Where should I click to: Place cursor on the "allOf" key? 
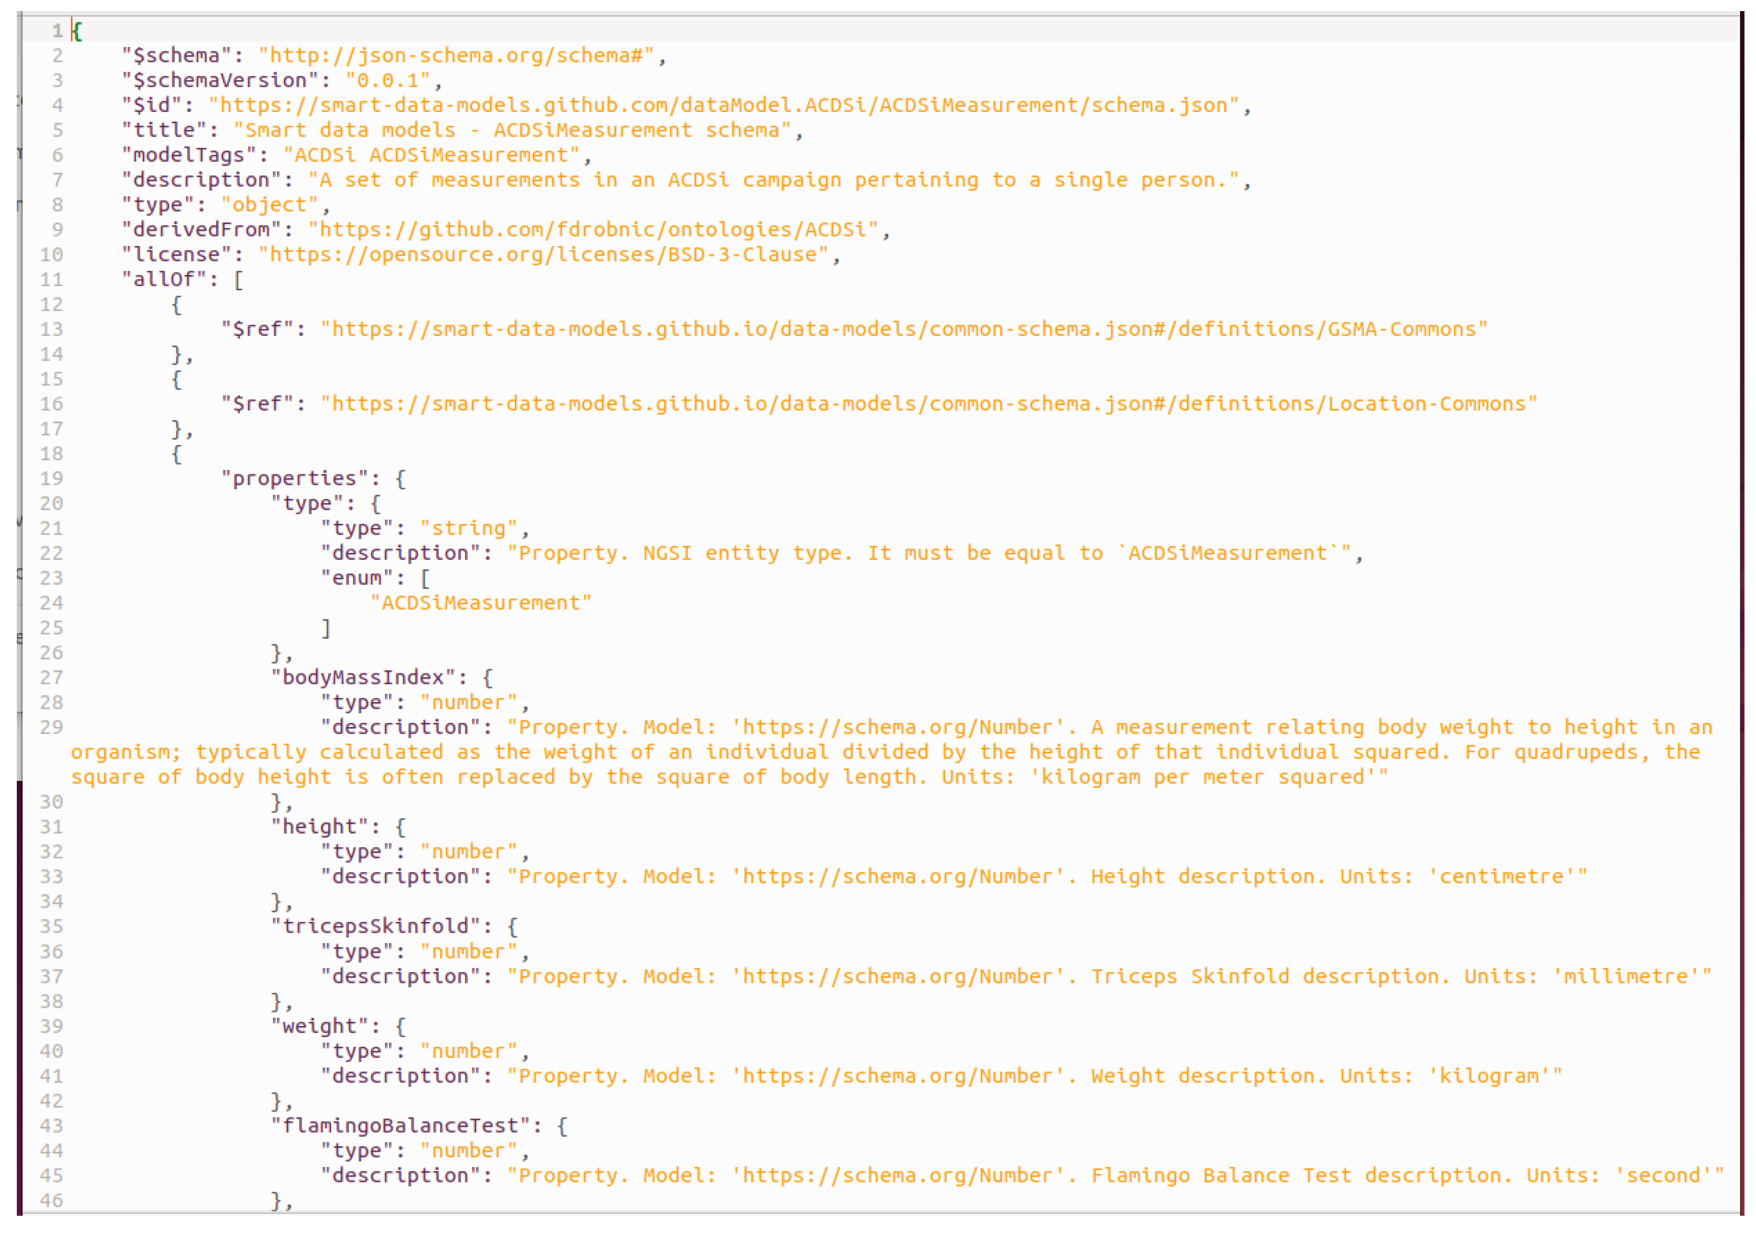pos(164,280)
